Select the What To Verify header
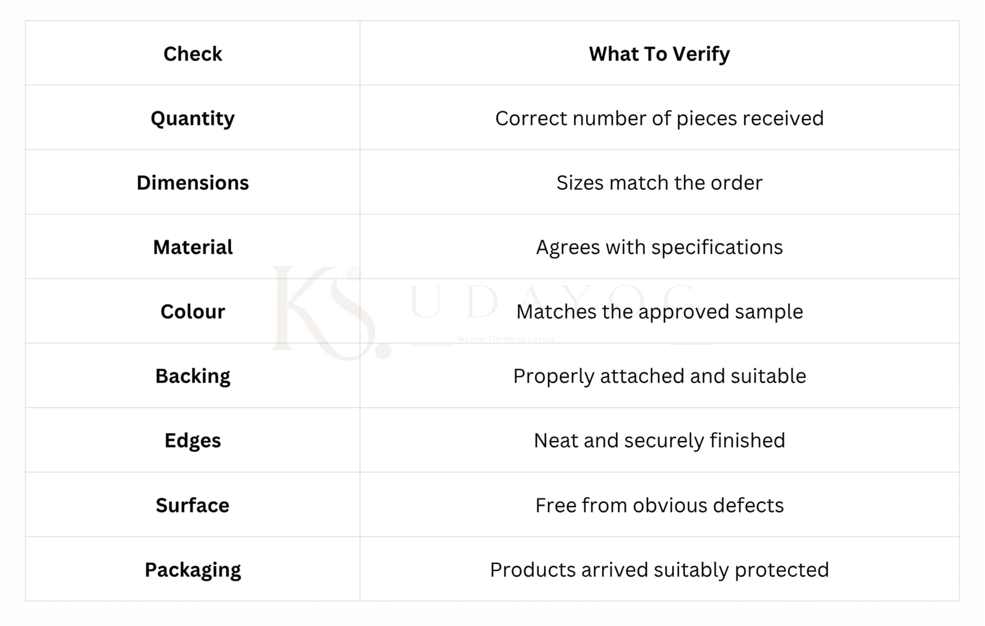The image size is (985, 626). coord(659,54)
